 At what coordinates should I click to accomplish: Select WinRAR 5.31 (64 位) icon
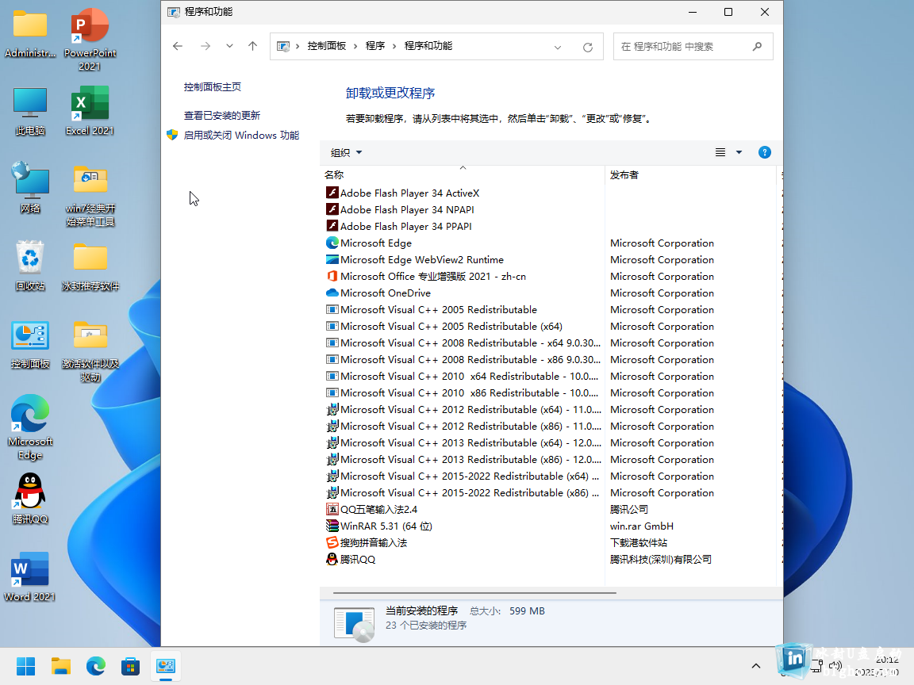332,526
